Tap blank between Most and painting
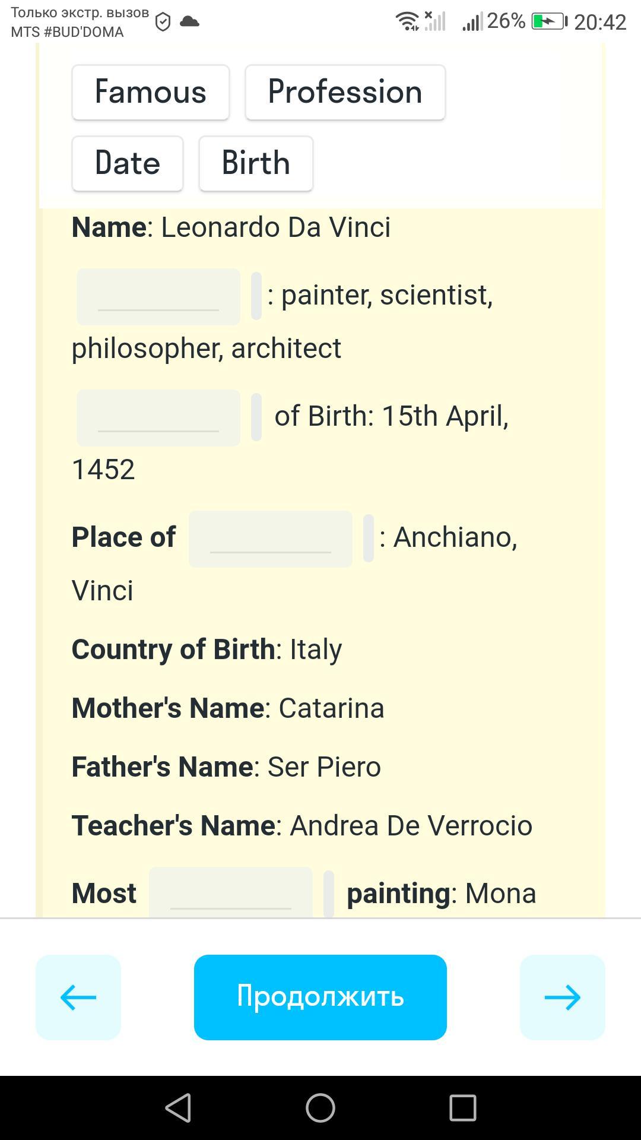Image resolution: width=641 pixels, height=1140 pixels. [231, 892]
